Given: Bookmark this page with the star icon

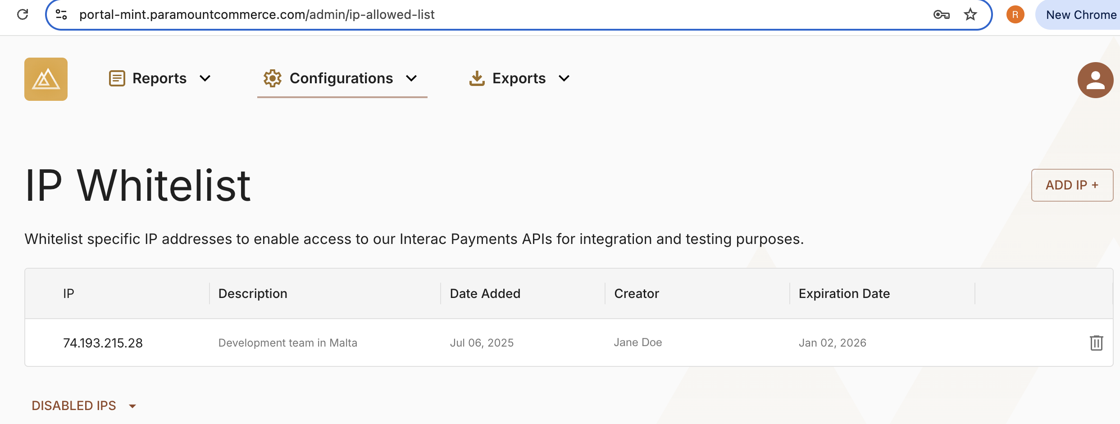Looking at the screenshot, I should pos(970,14).
